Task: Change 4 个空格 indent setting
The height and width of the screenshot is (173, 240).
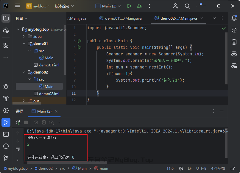Action: coord(218,169)
